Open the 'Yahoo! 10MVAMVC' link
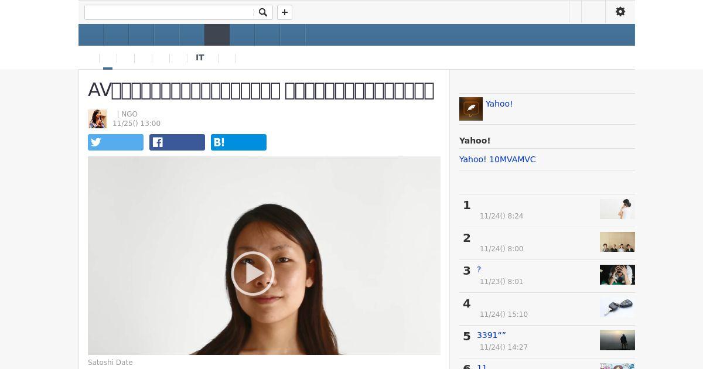This screenshot has width=703, height=369. pyautogui.click(x=497, y=159)
